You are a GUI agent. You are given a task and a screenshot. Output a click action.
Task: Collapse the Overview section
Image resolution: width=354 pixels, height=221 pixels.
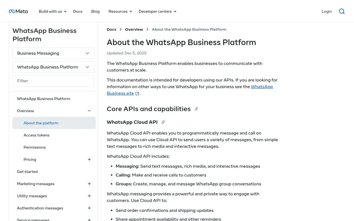coord(89,111)
